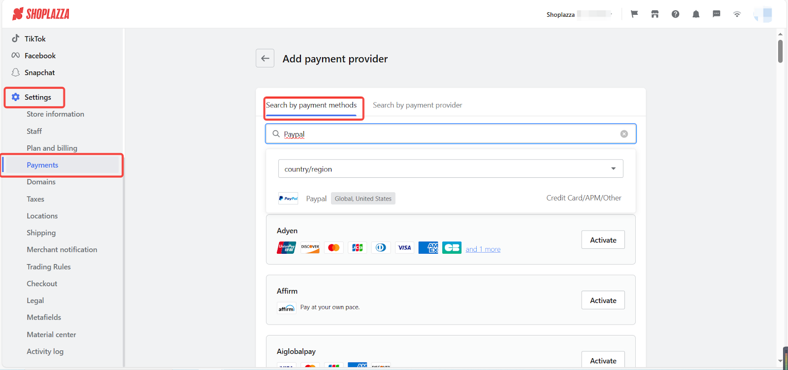
Task: Click the 'and 1 more' link
Action: [x=483, y=249]
